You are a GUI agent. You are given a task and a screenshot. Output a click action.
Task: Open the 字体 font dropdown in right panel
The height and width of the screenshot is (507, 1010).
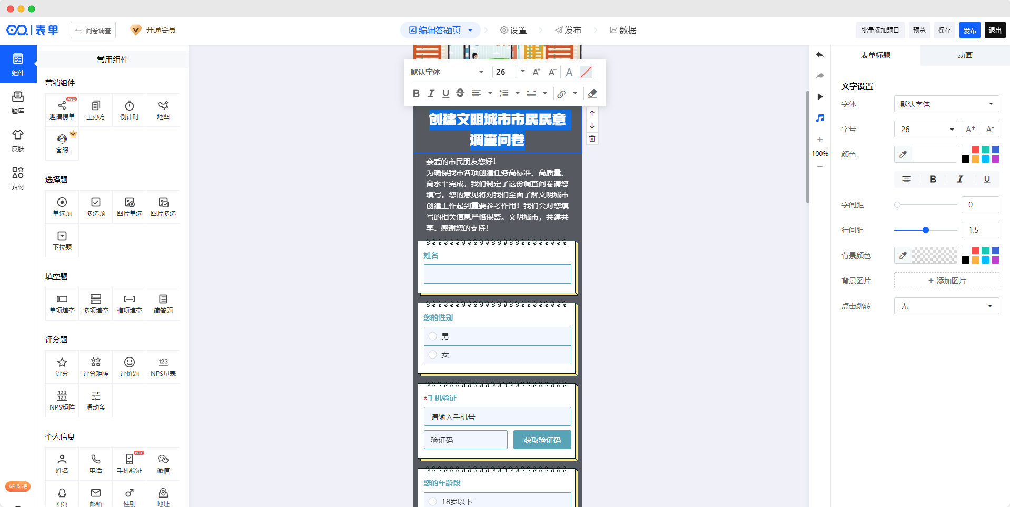click(946, 104)
